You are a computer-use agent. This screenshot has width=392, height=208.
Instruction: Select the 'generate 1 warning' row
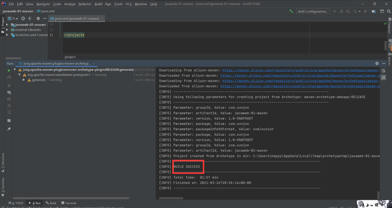pos(84,80)
